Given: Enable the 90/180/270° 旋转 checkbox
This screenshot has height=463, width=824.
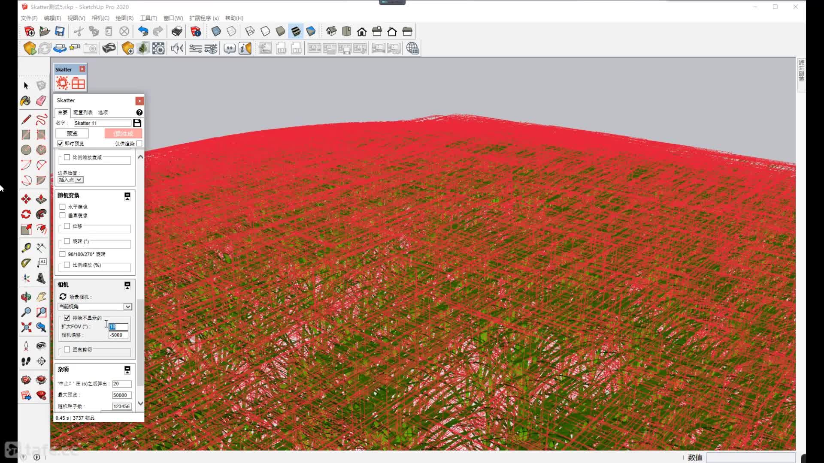Looking at the screenshot, I should [63, 254].
